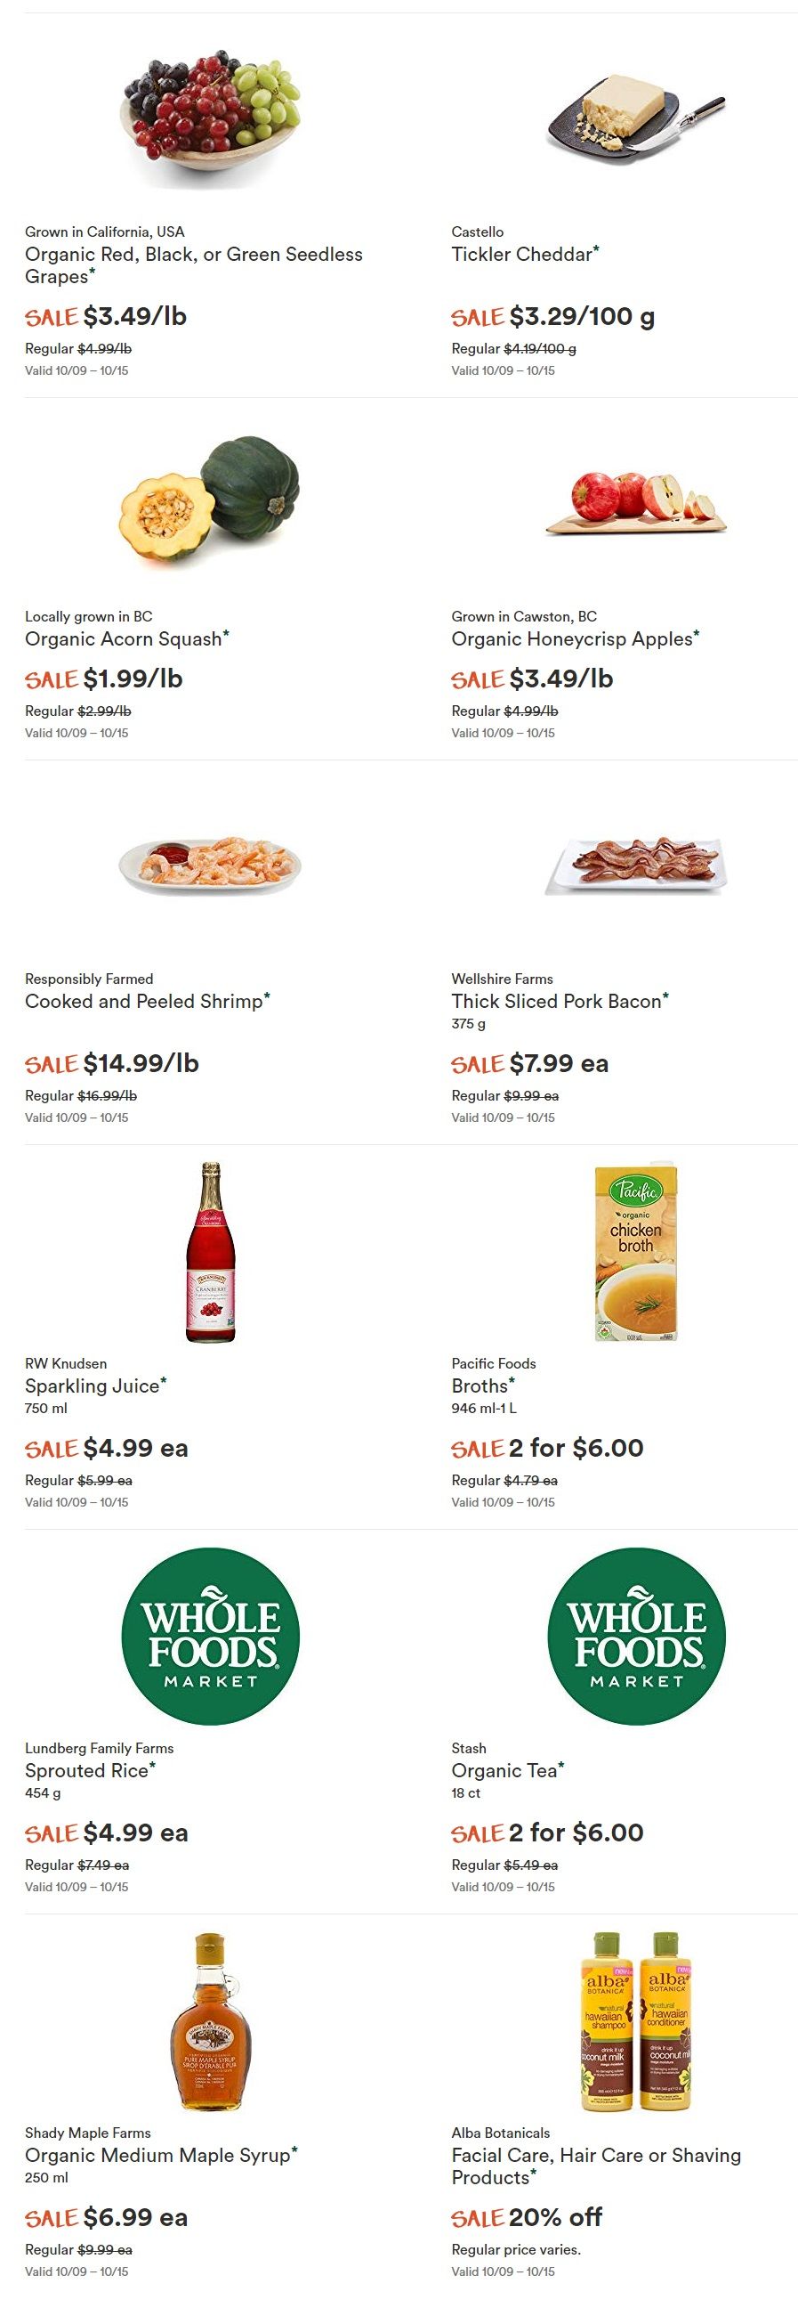798x2316 pixels.
Task: Open Facial Care, Hair Care or Shaving Products
Action: pos(597,2166)
